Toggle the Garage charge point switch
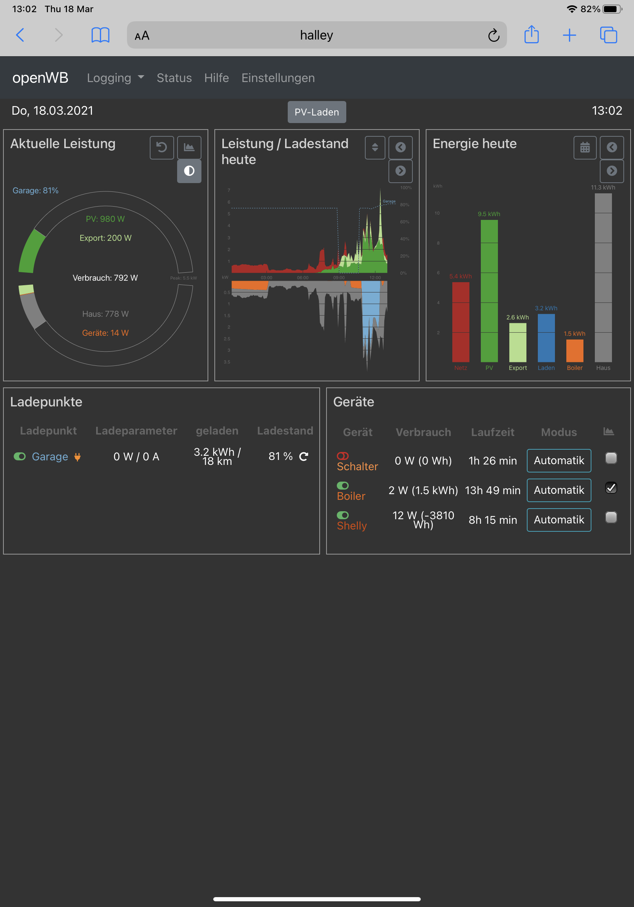 tap(20, 456)
